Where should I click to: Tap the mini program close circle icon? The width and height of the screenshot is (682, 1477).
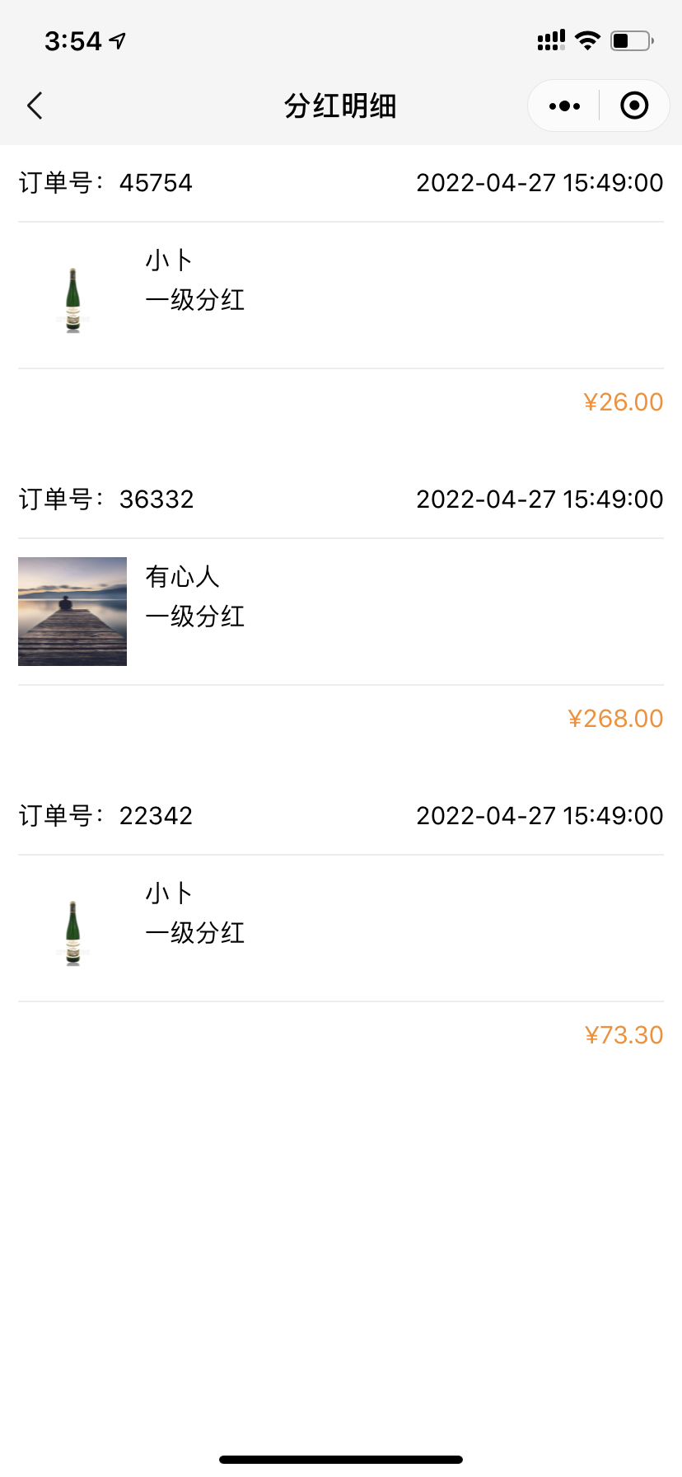click(634, 105)
